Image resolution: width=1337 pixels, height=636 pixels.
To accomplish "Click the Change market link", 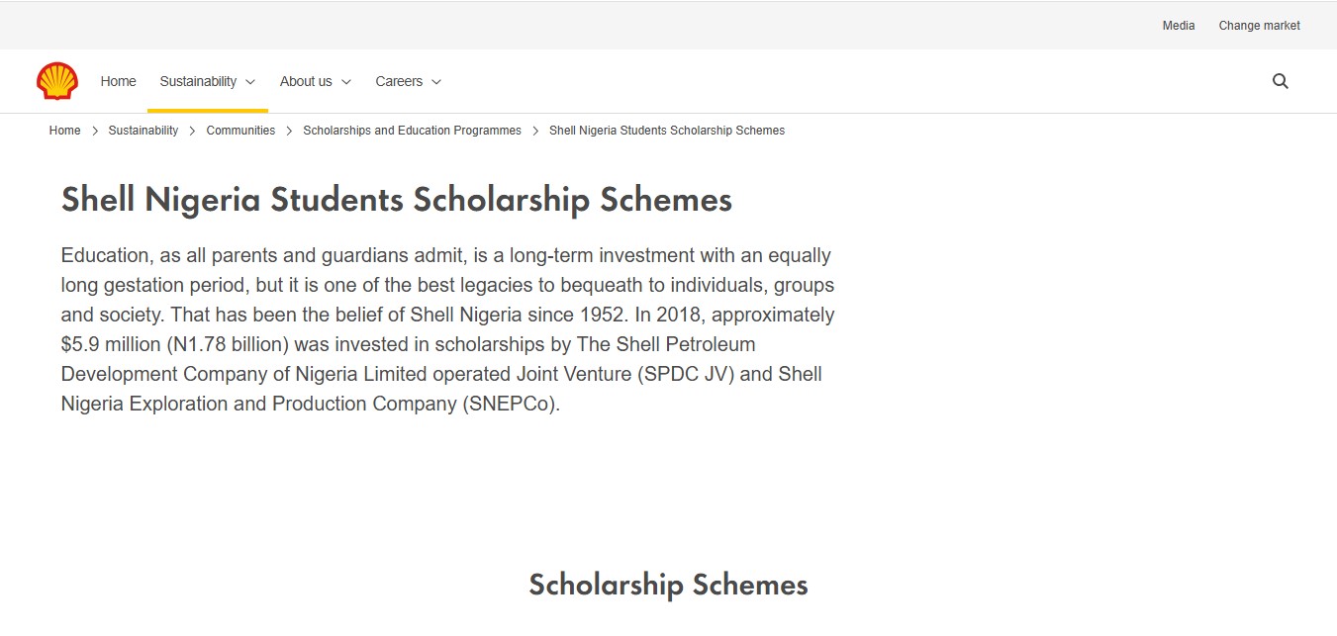I will click(1260, 26).
